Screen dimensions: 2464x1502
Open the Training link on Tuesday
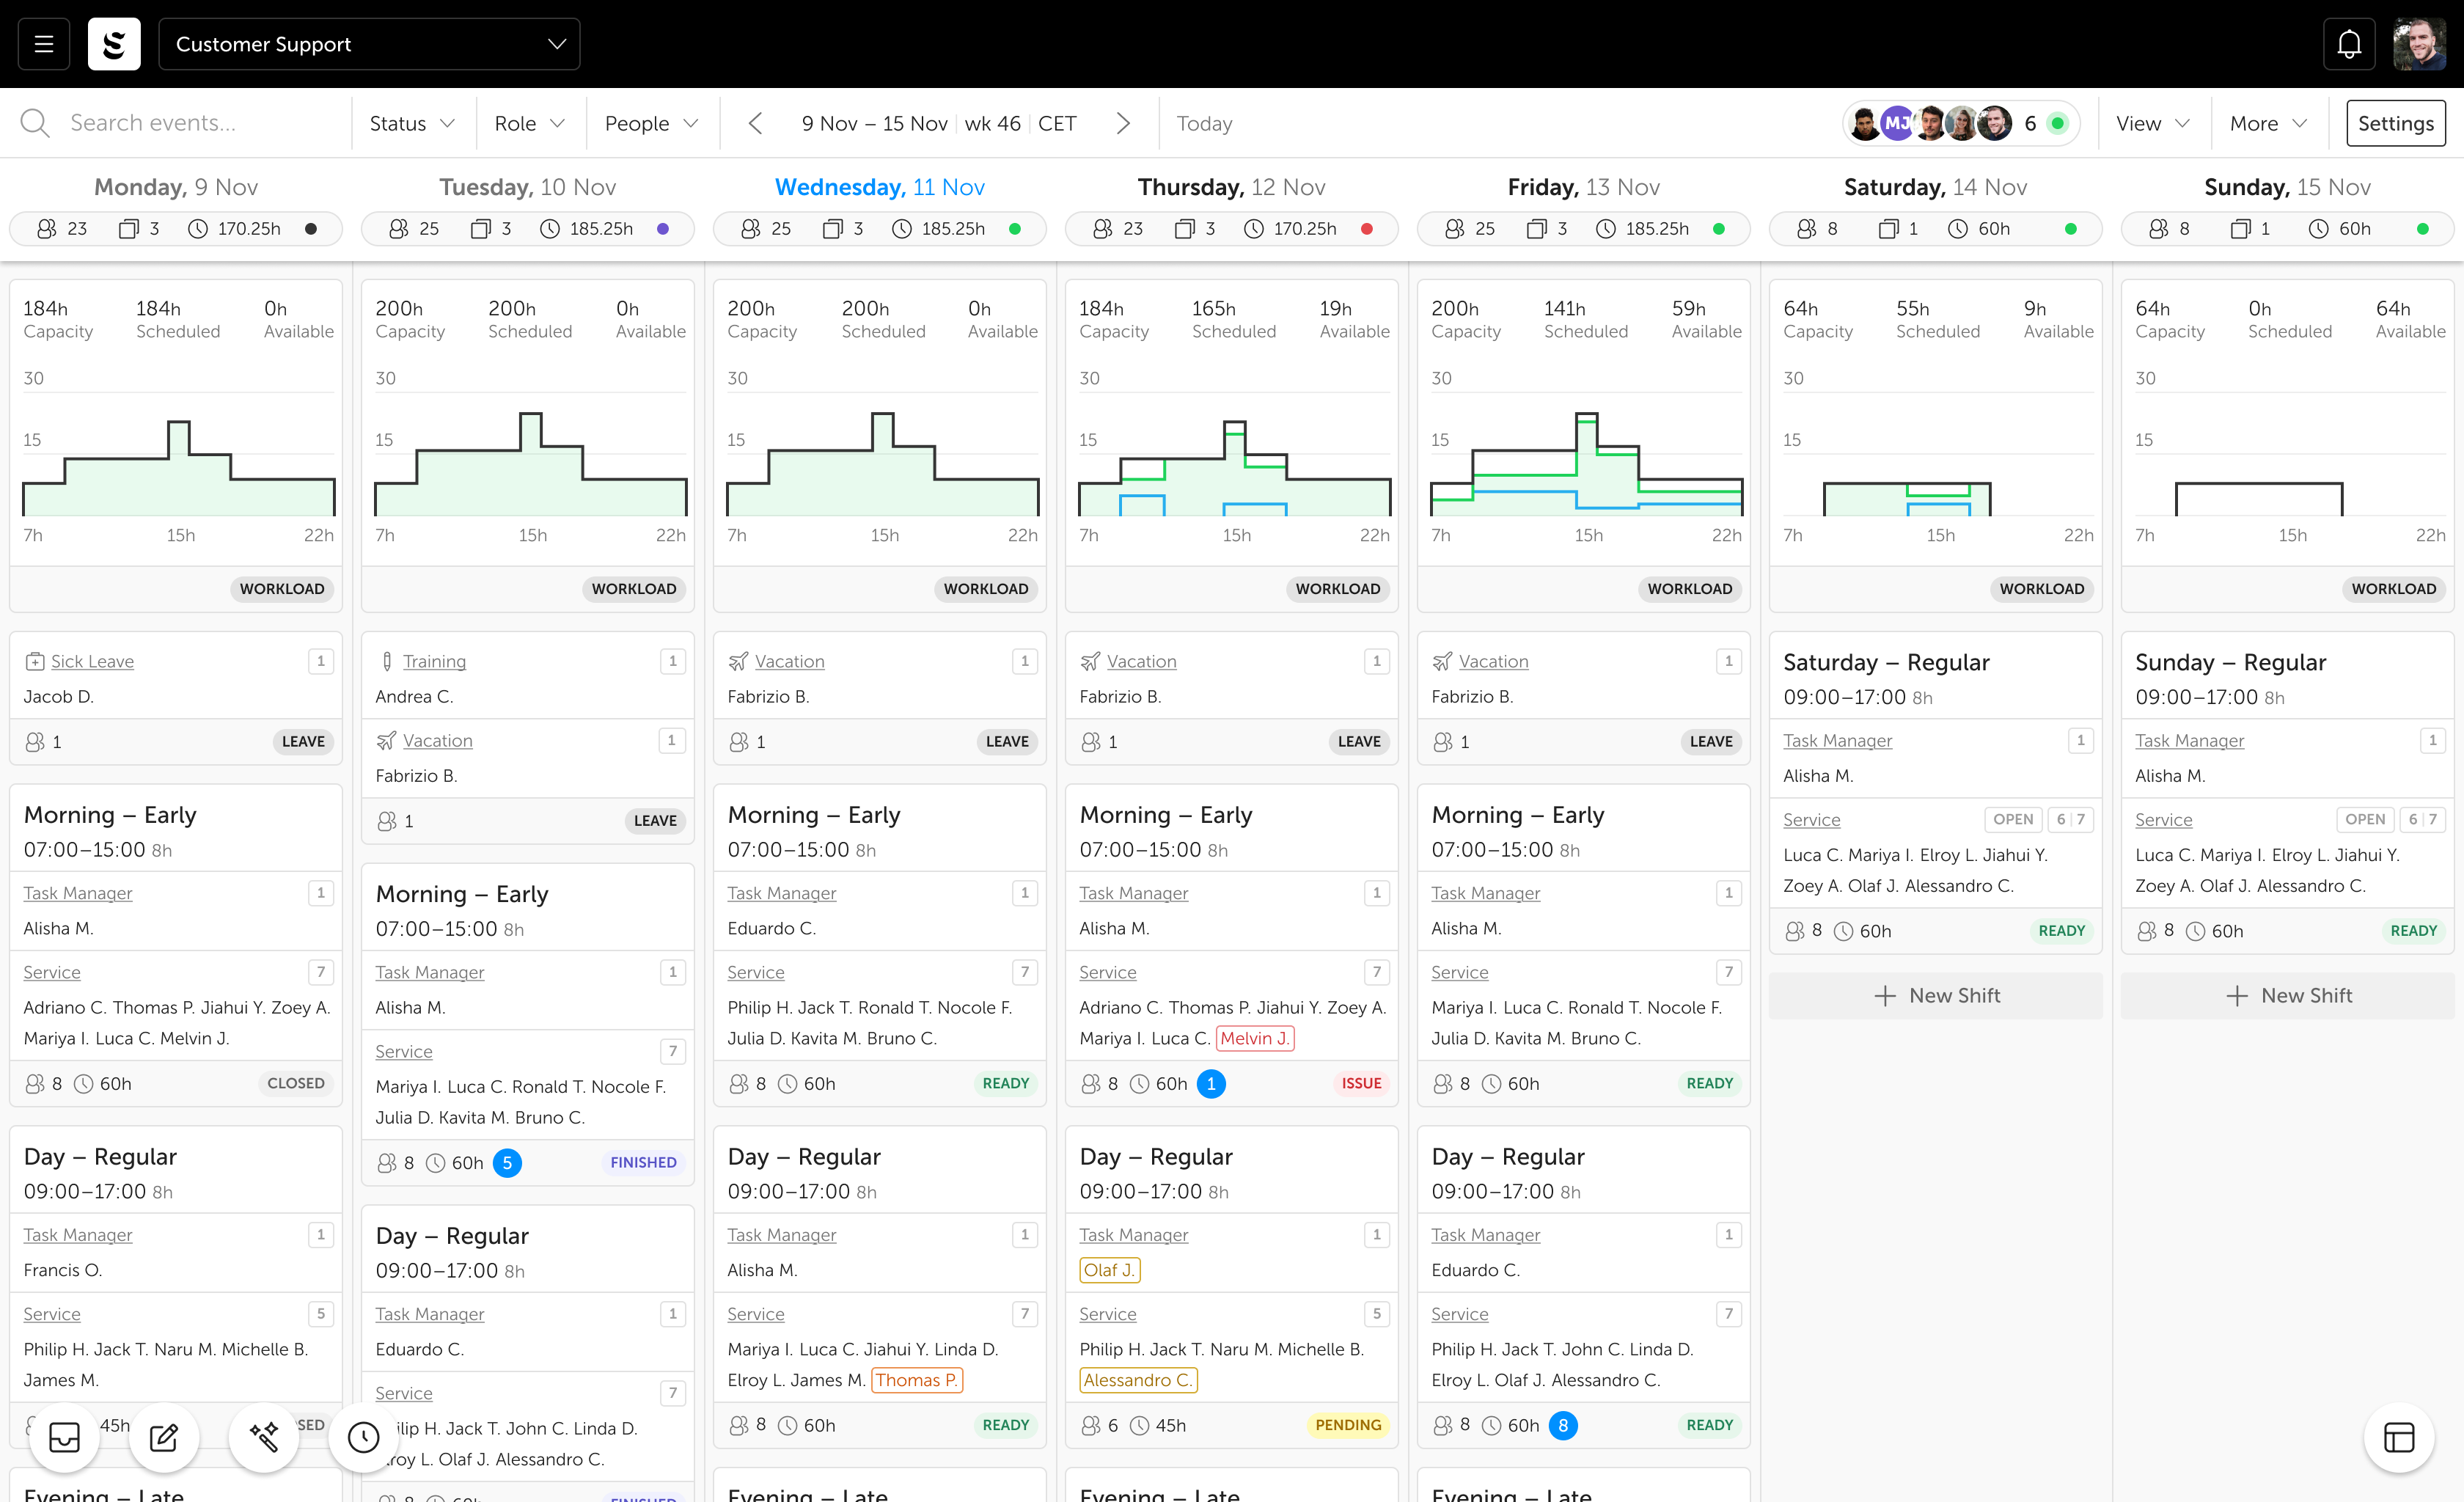(x=434, y=661)
